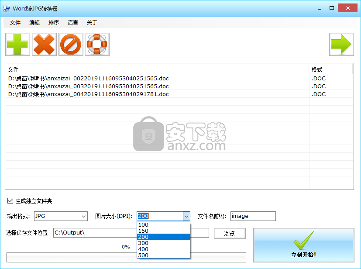Open the 语言 menu
This screenshot has width=361, height=269.
coord(73,23)
